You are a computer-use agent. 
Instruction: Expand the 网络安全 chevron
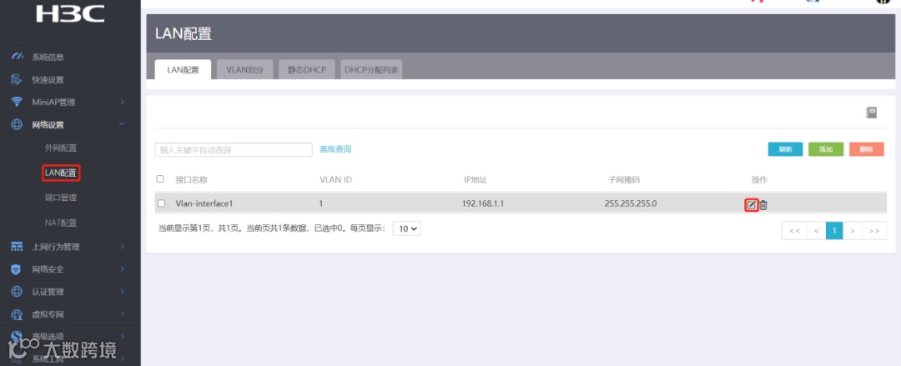(123, 269)
